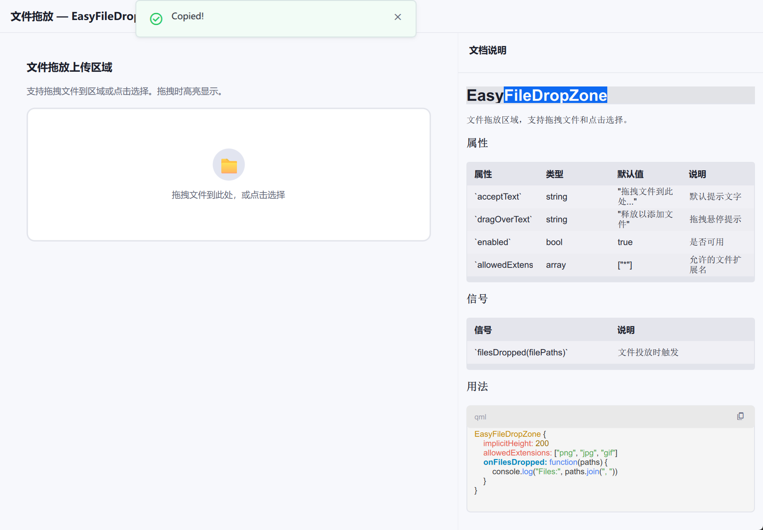
Task: Click the '信号' section heading
Action: click(477, 299)
